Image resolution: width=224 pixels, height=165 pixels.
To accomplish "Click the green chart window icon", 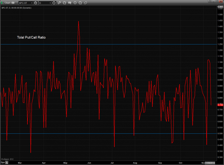I will [x=2, y=3].
